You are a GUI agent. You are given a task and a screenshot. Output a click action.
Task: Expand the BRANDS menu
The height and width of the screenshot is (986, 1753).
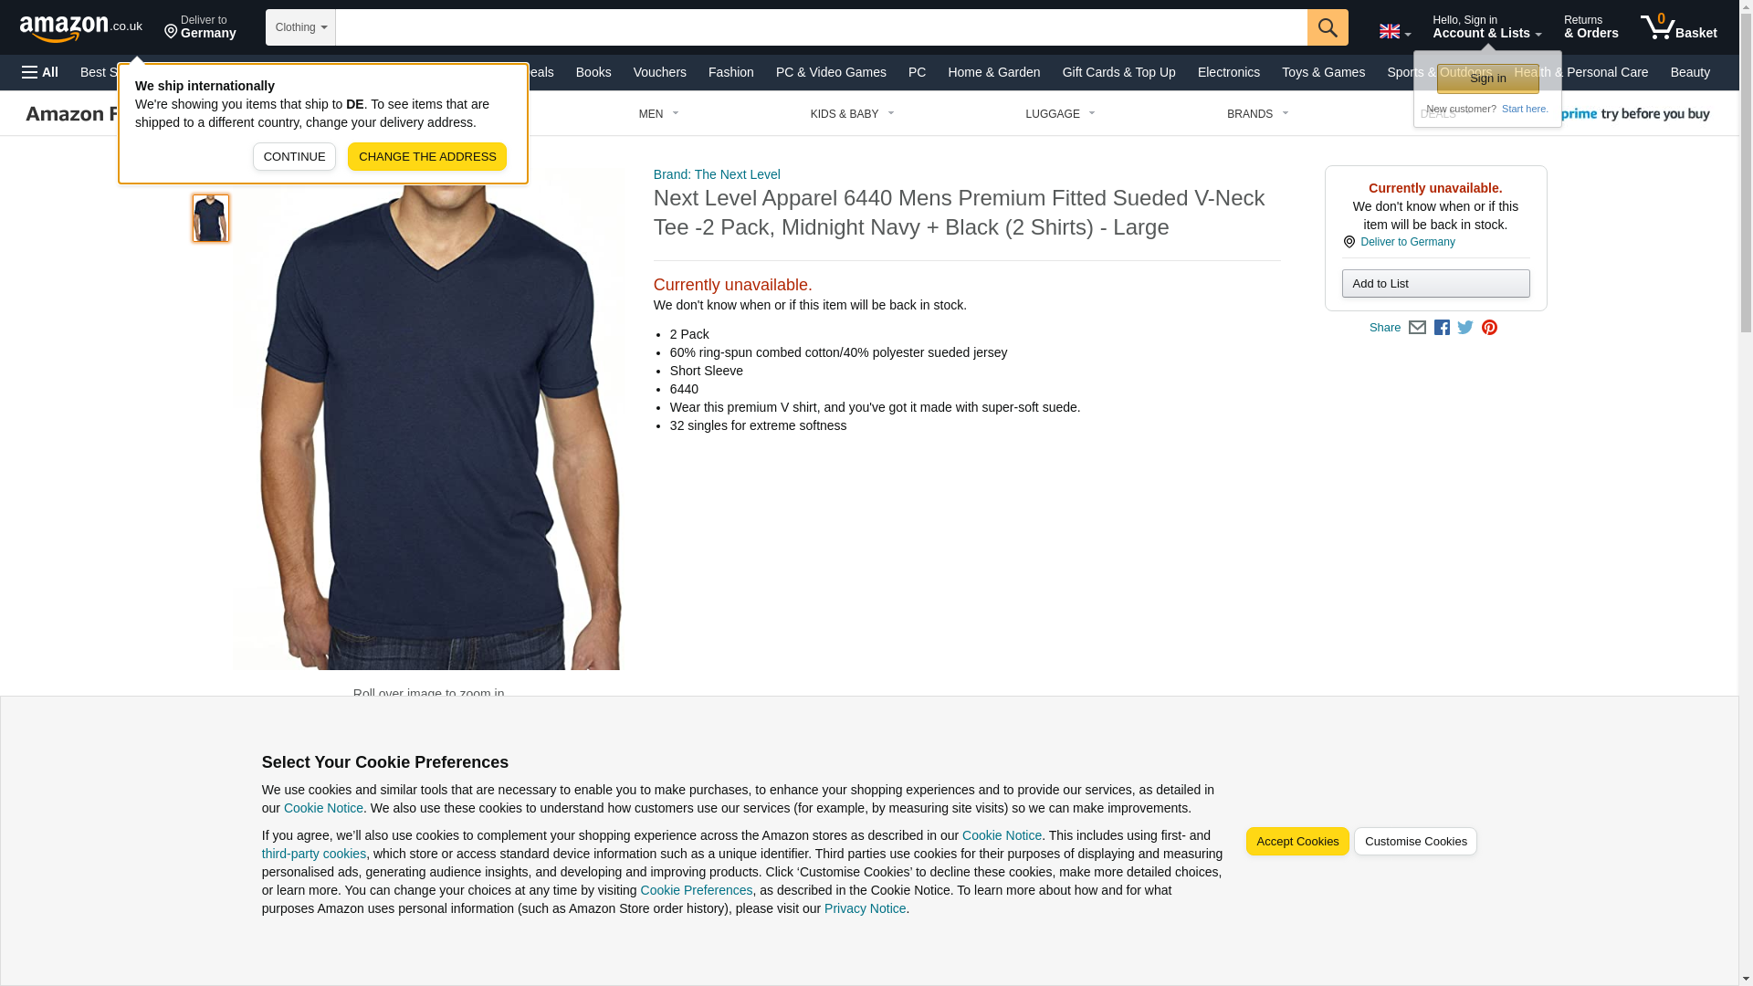pyautogui.click(x=1257, y=114)
